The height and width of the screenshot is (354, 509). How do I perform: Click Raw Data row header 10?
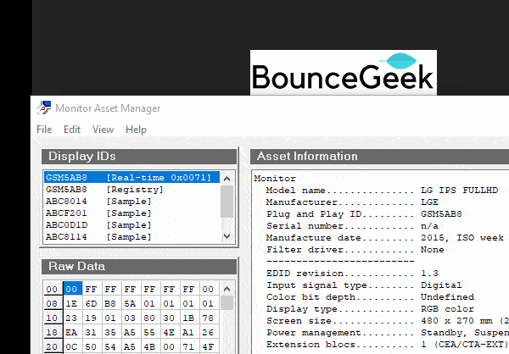[53, 318]
